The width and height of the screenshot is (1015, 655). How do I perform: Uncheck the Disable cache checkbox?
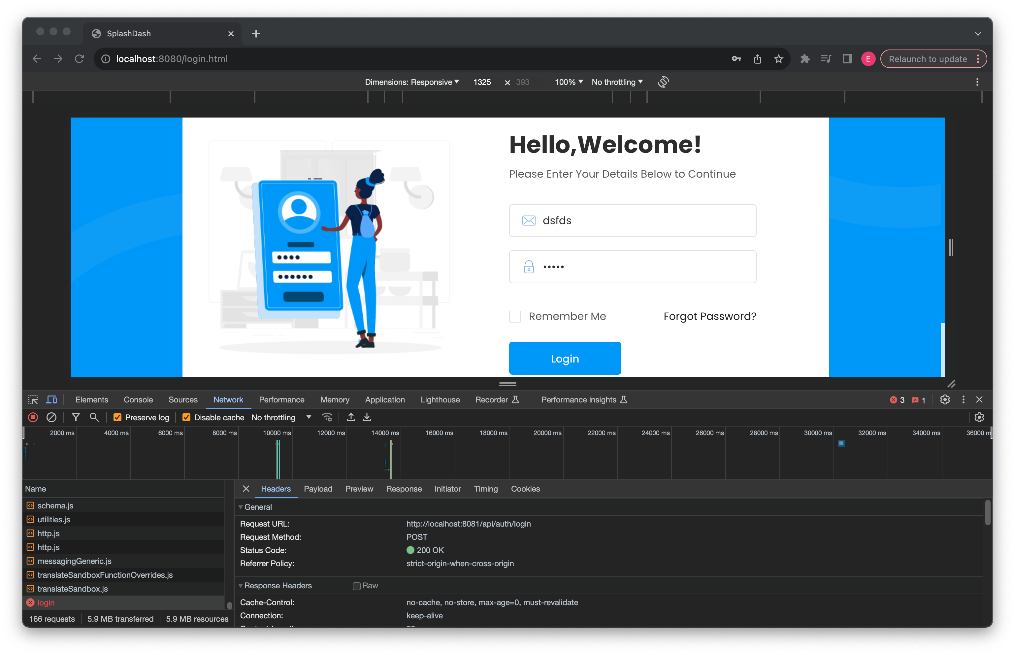click(x=186, y=417)
